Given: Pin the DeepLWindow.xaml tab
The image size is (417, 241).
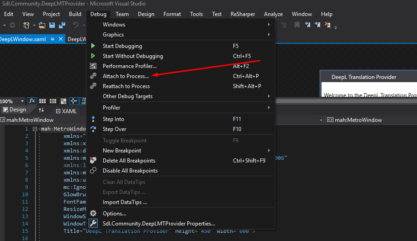Looking at the screenshot, I should pyautogui.click(x=52, y=39).
